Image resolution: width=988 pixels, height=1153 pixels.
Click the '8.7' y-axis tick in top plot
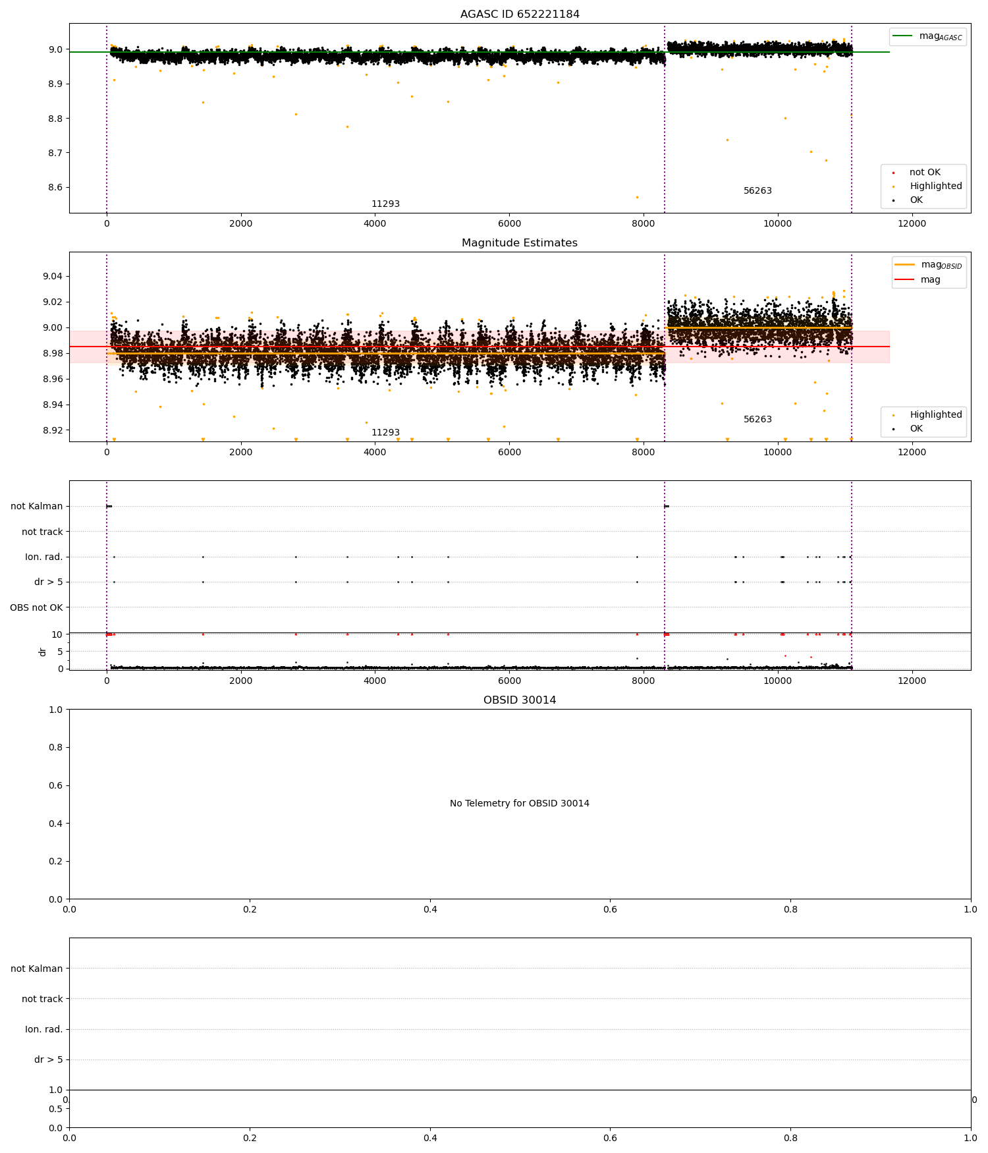click(55, 153)
